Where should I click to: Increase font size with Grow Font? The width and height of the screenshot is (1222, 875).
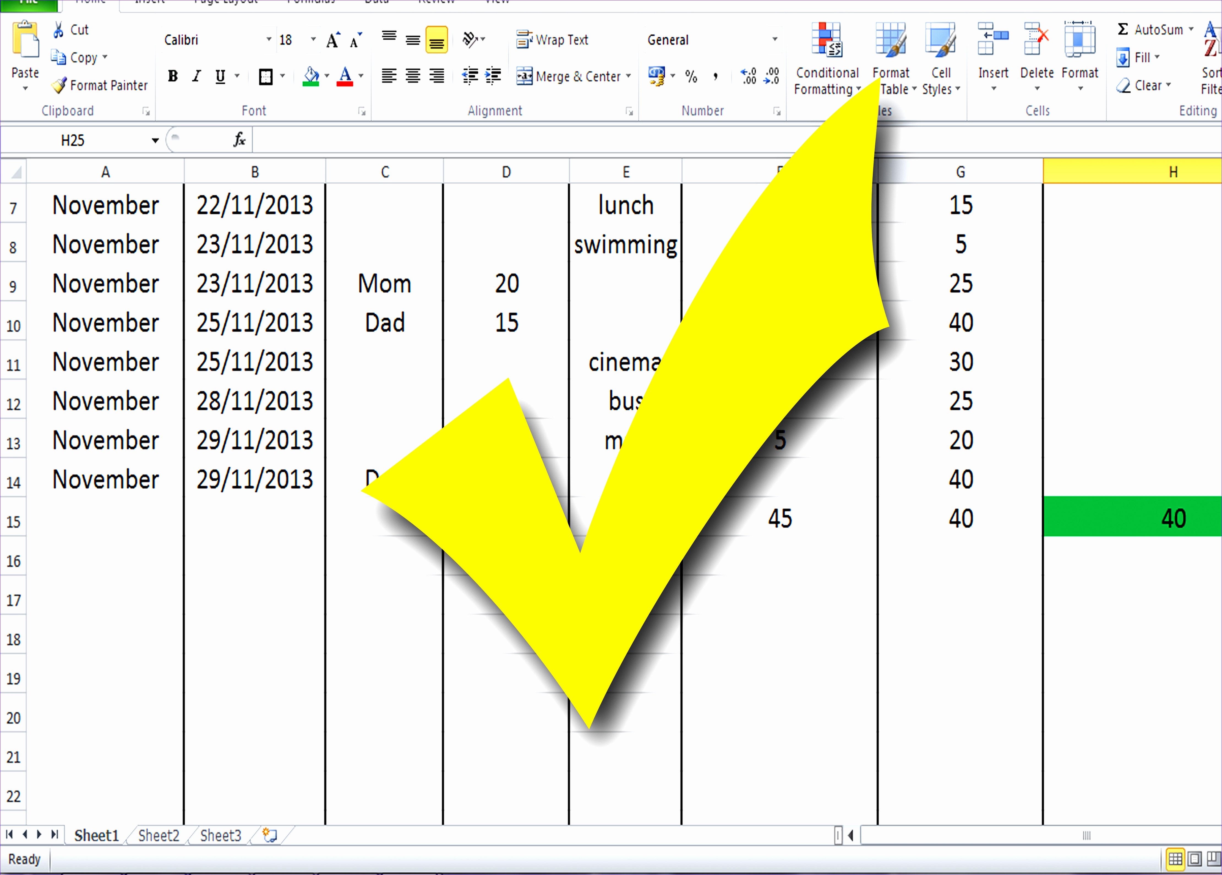click(x=333, y=40)
